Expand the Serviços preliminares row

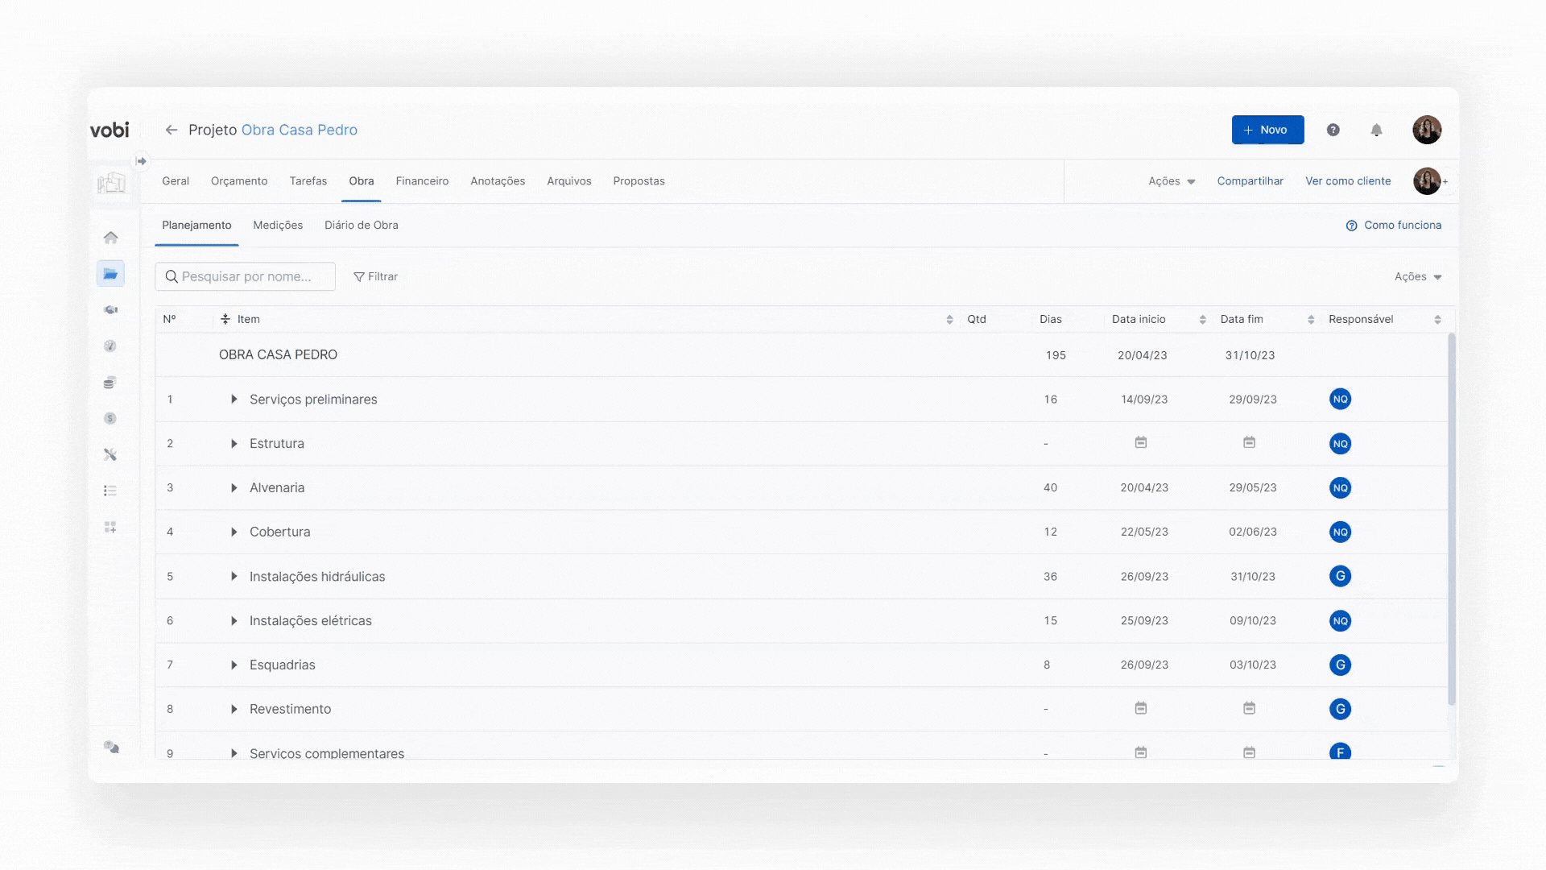coord(234,400)
